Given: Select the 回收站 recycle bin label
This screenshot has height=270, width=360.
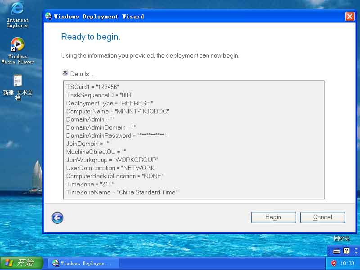Looking at the screenshot, I should (x=342, y=238).
